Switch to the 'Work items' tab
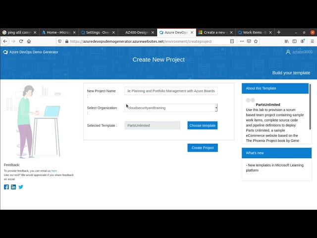Screen dimensions: 317x238 255,32
